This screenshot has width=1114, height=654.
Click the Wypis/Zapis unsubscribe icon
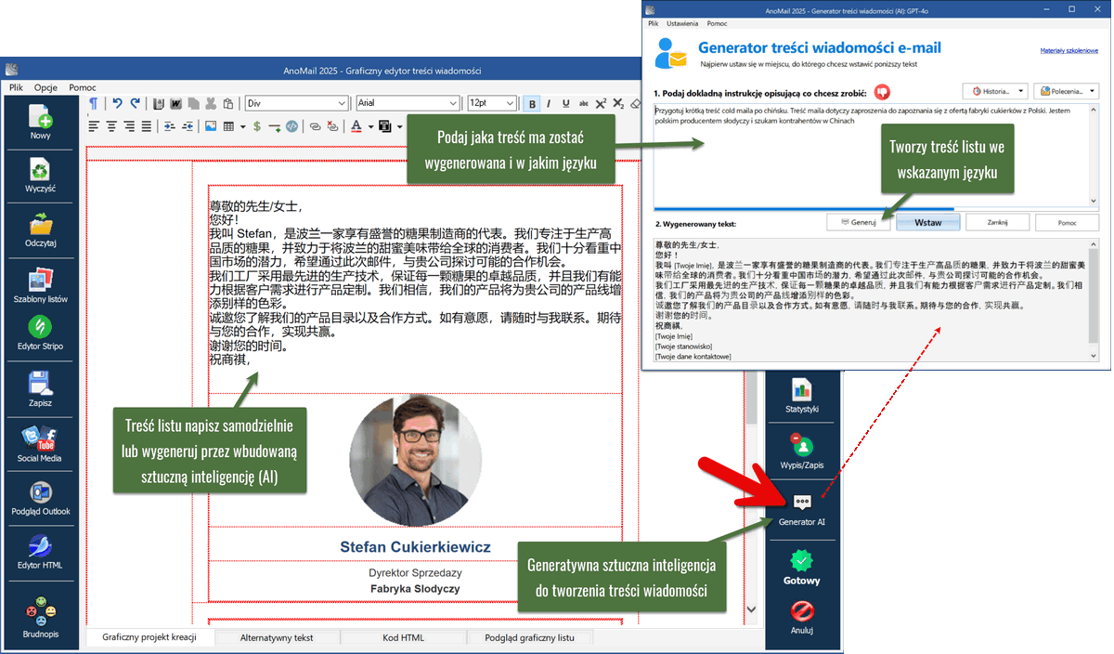(x=801, y=444)
